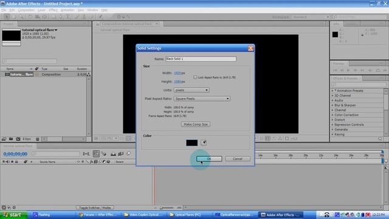Click the black color swatch in Solid Settings
This screenshot has height=219, width=389.
[x=192, y=143]
